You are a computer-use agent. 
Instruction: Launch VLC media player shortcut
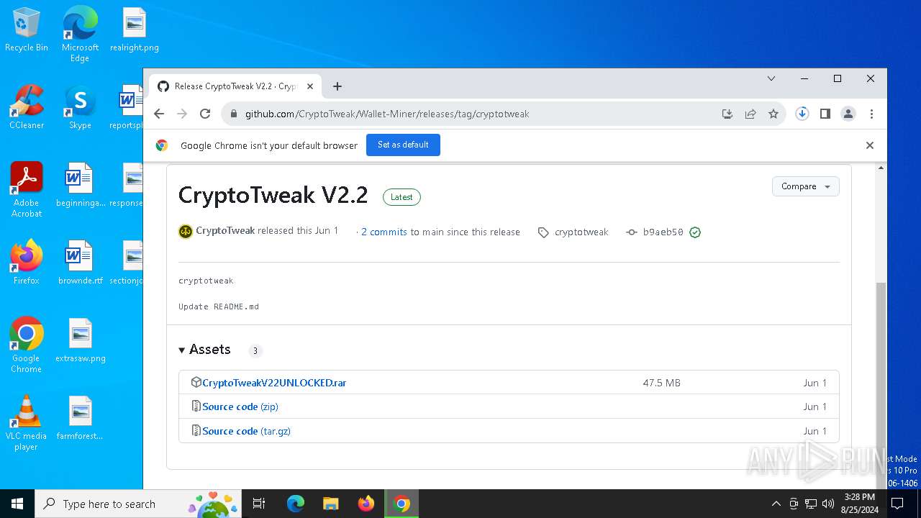pos(27,423)
